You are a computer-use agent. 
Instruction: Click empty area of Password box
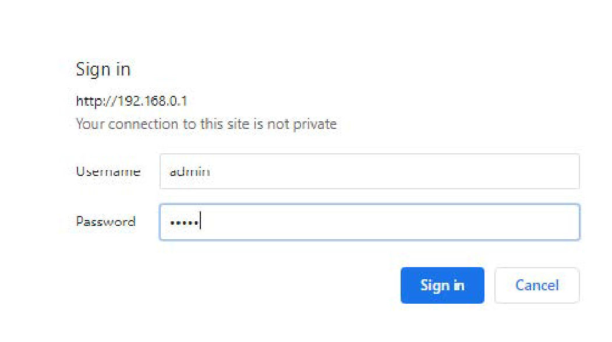click(x=408, y=222)
